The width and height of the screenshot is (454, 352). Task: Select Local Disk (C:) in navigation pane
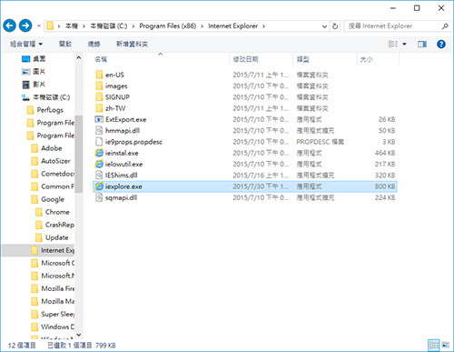45,97
